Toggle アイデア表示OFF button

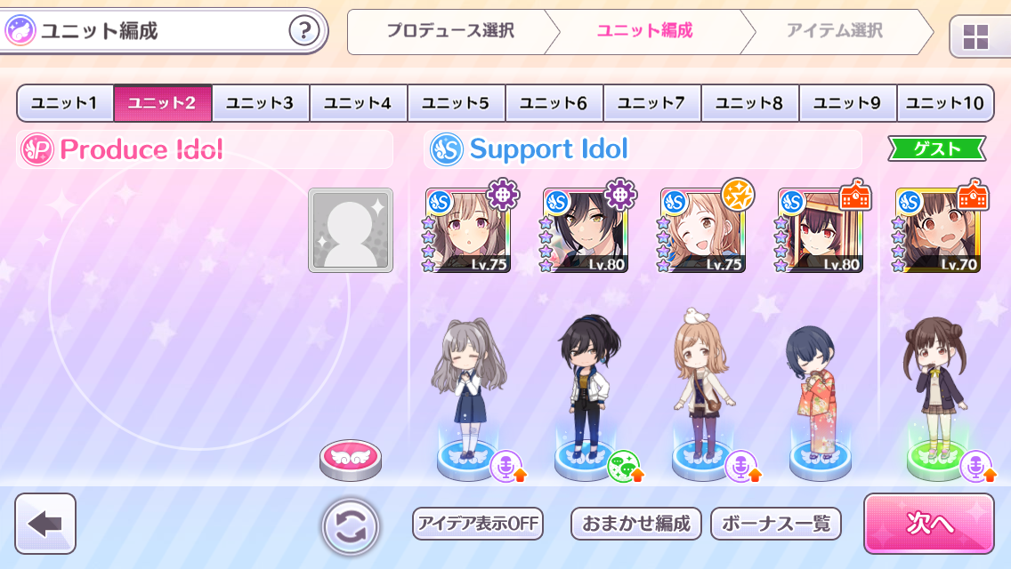[478, 524]
